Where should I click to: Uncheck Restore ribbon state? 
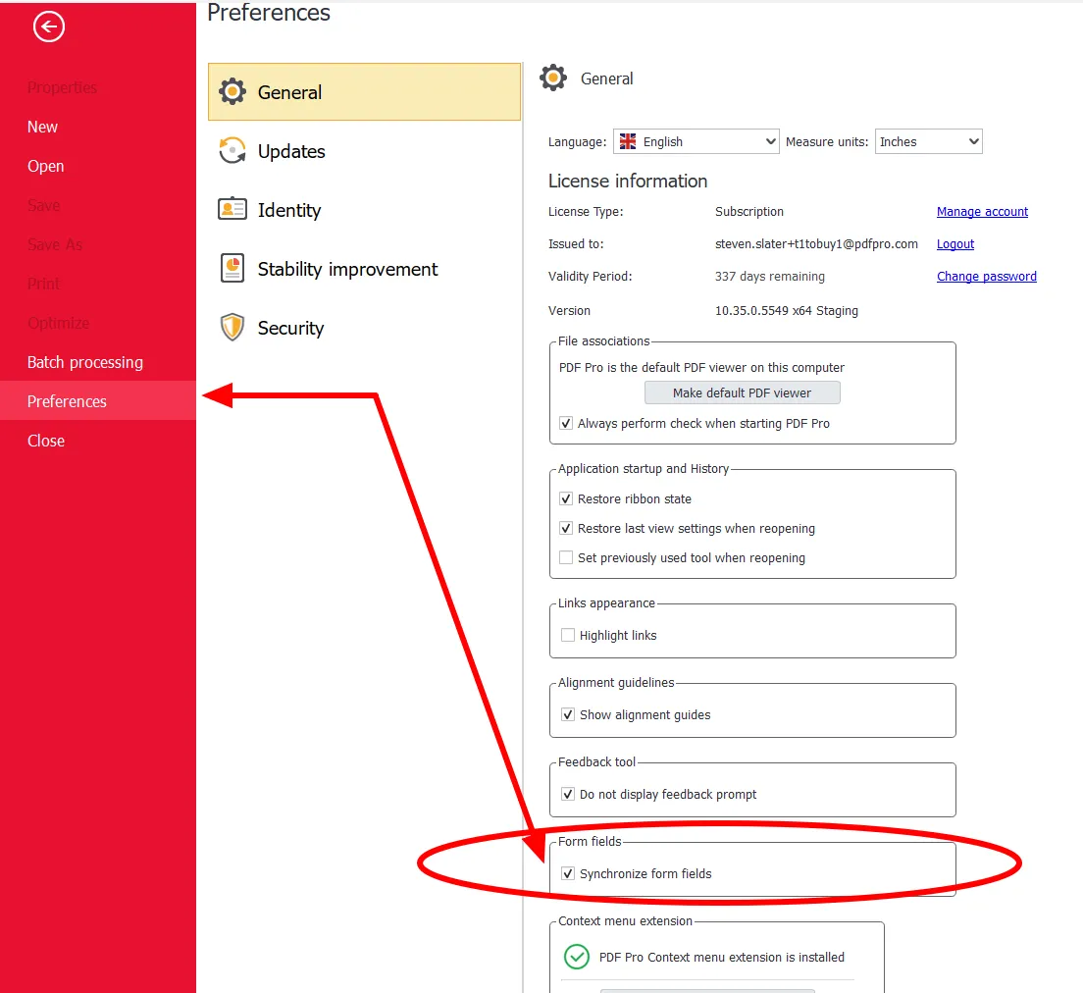566,498
